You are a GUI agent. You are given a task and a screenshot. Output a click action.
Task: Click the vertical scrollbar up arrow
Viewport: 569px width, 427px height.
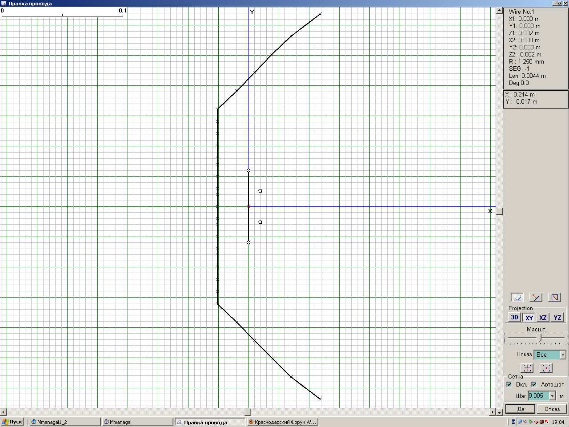[499, 10]
